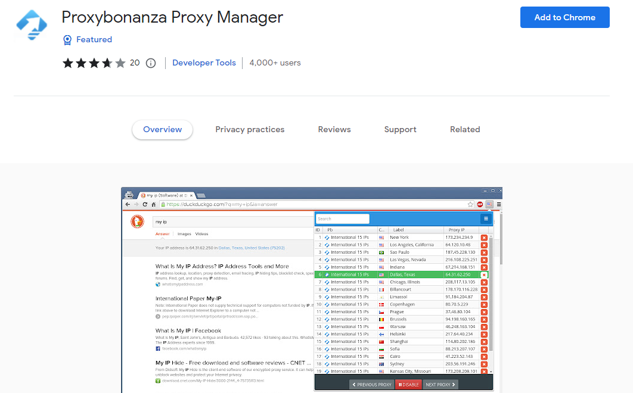Viewport: 633px width, 393px height.
Task: Open the Overview tab
Action: tap(162, 130)
